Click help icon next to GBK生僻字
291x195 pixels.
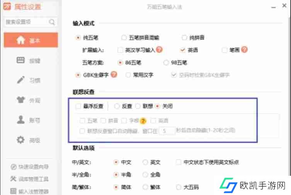point(114,74)
